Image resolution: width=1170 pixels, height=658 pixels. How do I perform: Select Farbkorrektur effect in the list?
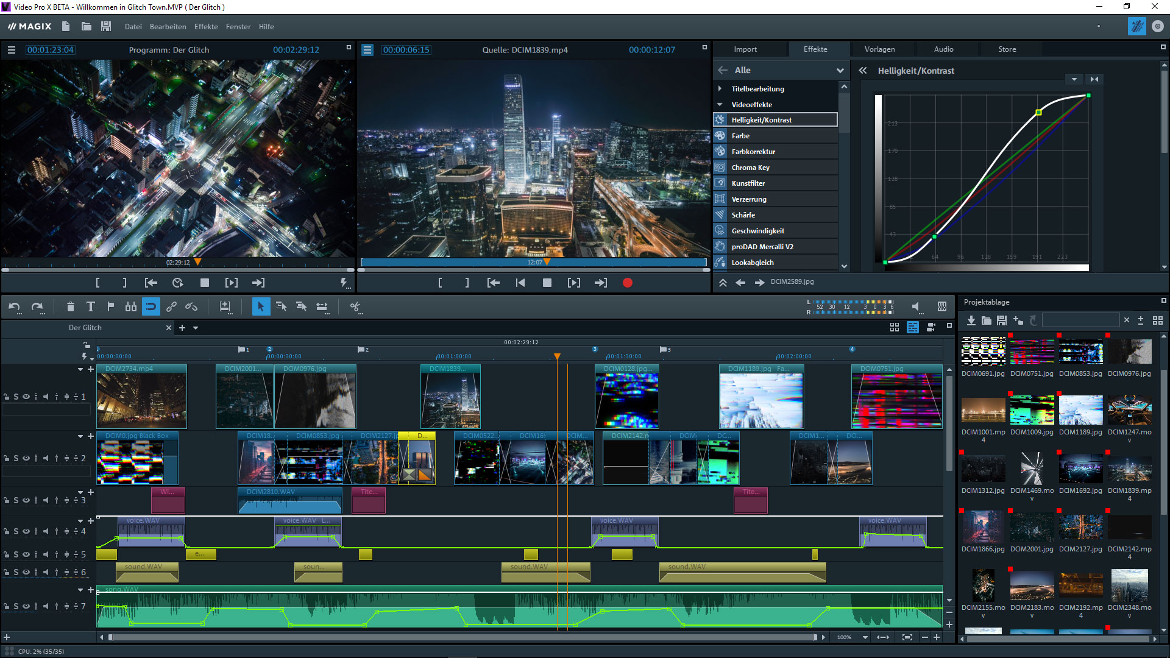[753, 152]
